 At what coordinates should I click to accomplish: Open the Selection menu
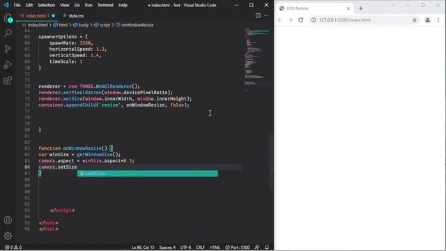point(47,5)
